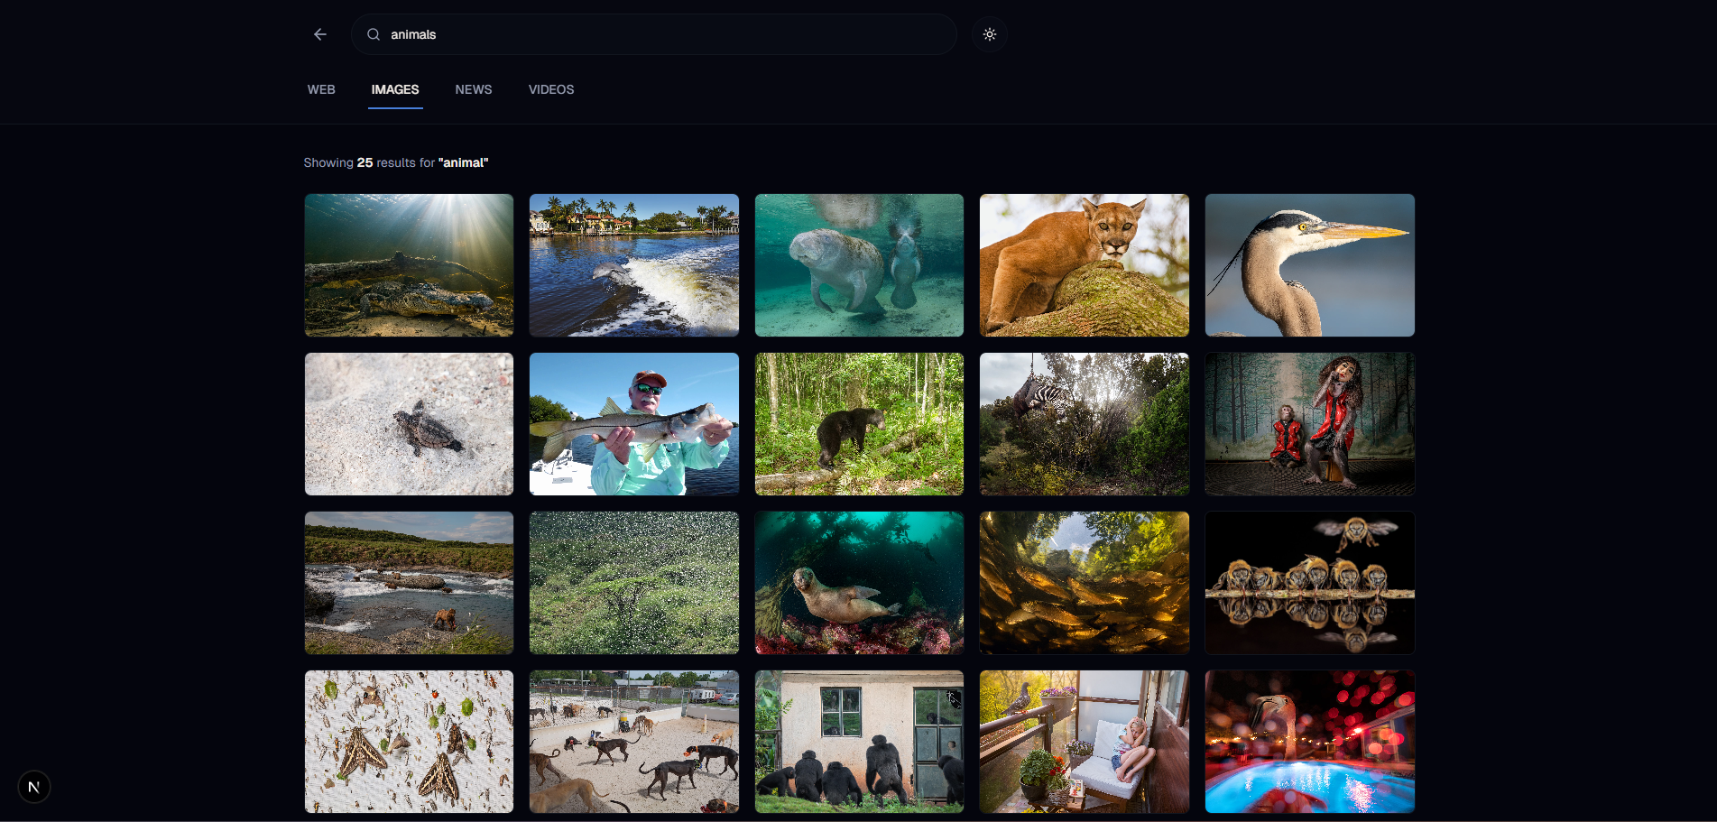Switch to the WEB tab

(321, 89)
